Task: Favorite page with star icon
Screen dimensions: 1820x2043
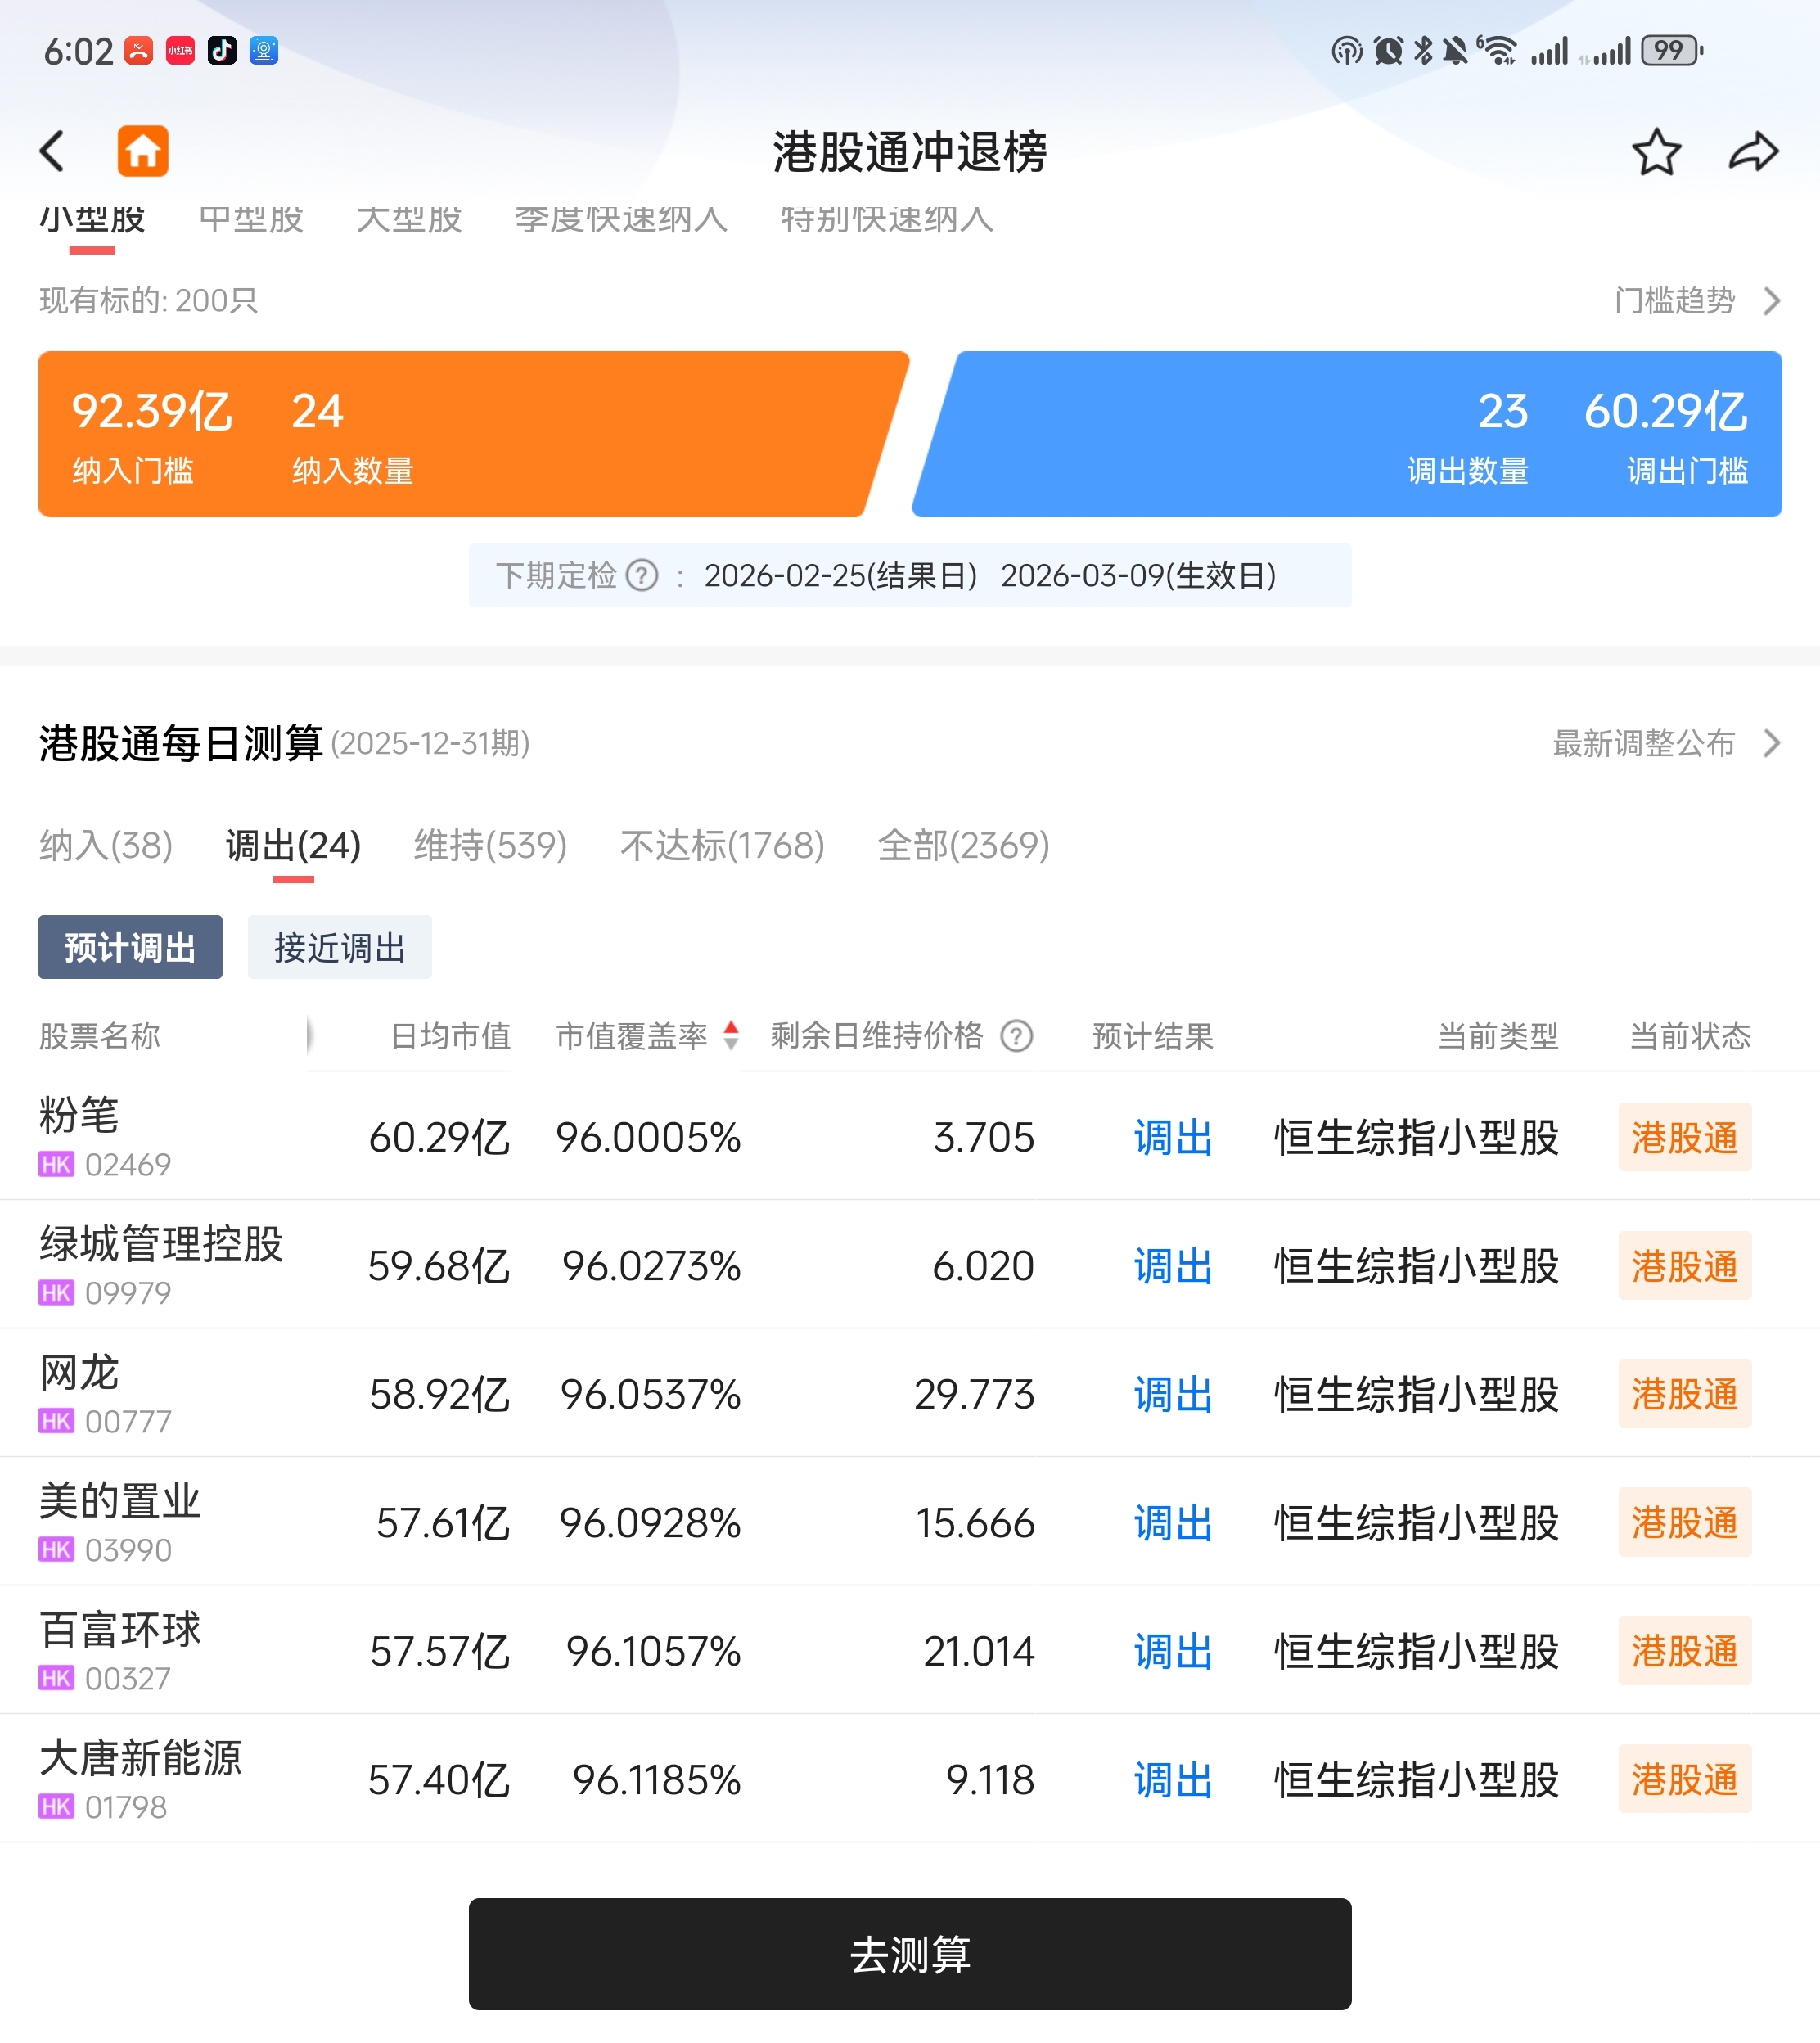Action: click(1656, 152)
